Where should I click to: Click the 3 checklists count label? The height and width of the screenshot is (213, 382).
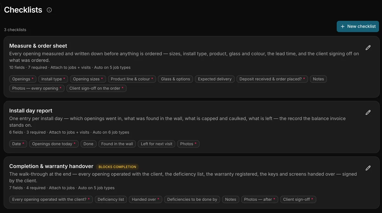[15, 30]
